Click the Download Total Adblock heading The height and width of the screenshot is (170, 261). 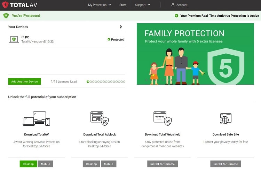point(100,134)
